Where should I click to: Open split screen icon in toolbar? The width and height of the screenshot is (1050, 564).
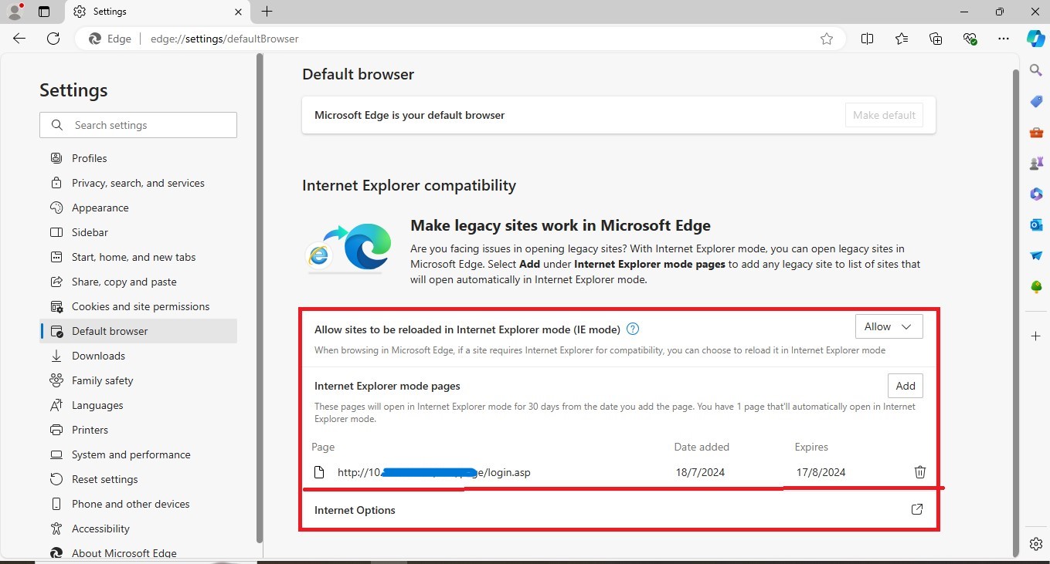click(x=868, y=39)
